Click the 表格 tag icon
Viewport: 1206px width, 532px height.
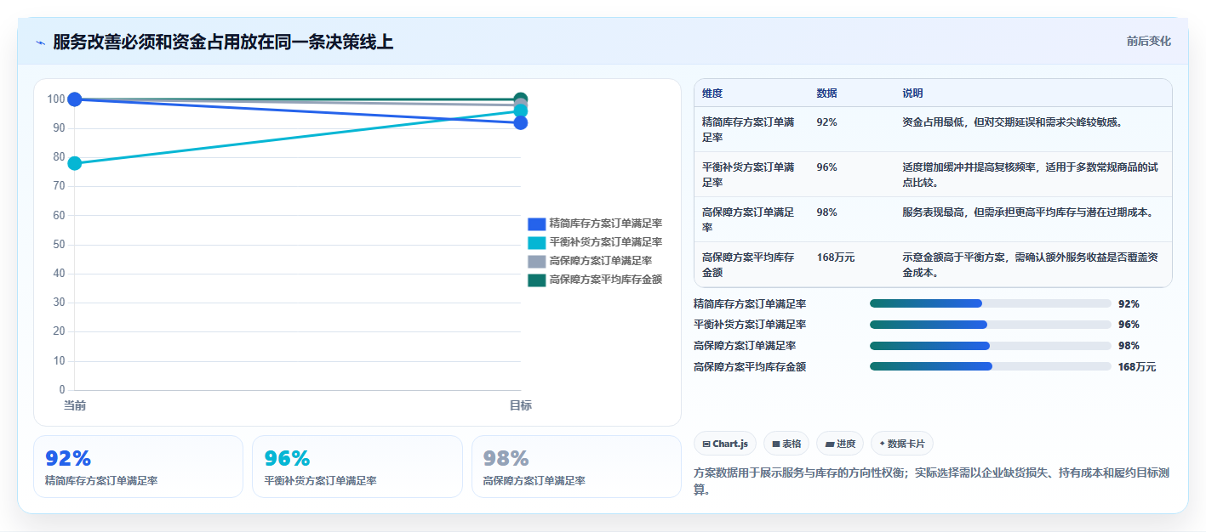point(776,444)
